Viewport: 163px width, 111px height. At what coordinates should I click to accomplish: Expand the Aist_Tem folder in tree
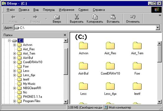point(14,54)
